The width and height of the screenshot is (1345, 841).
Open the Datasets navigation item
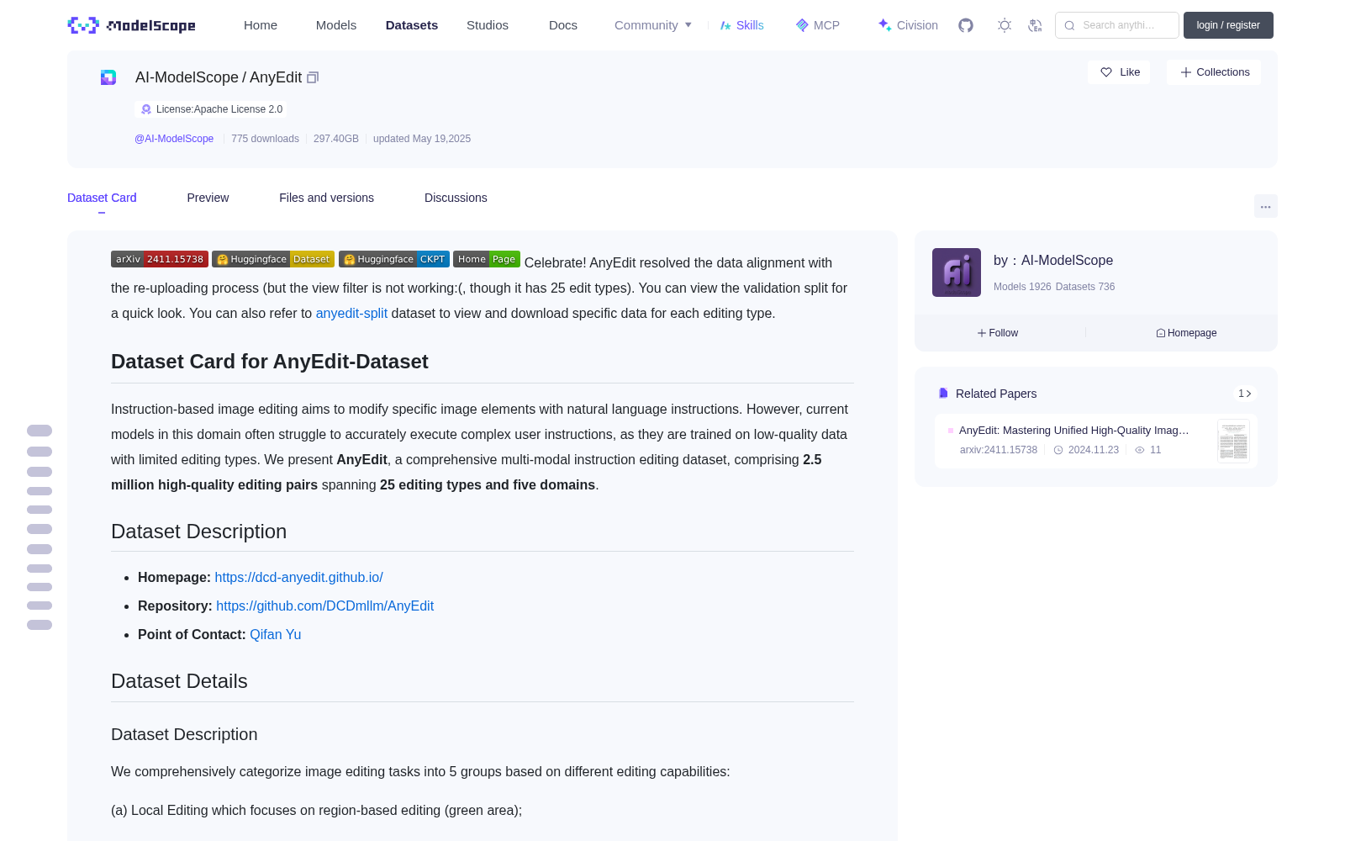pos(412,25)
